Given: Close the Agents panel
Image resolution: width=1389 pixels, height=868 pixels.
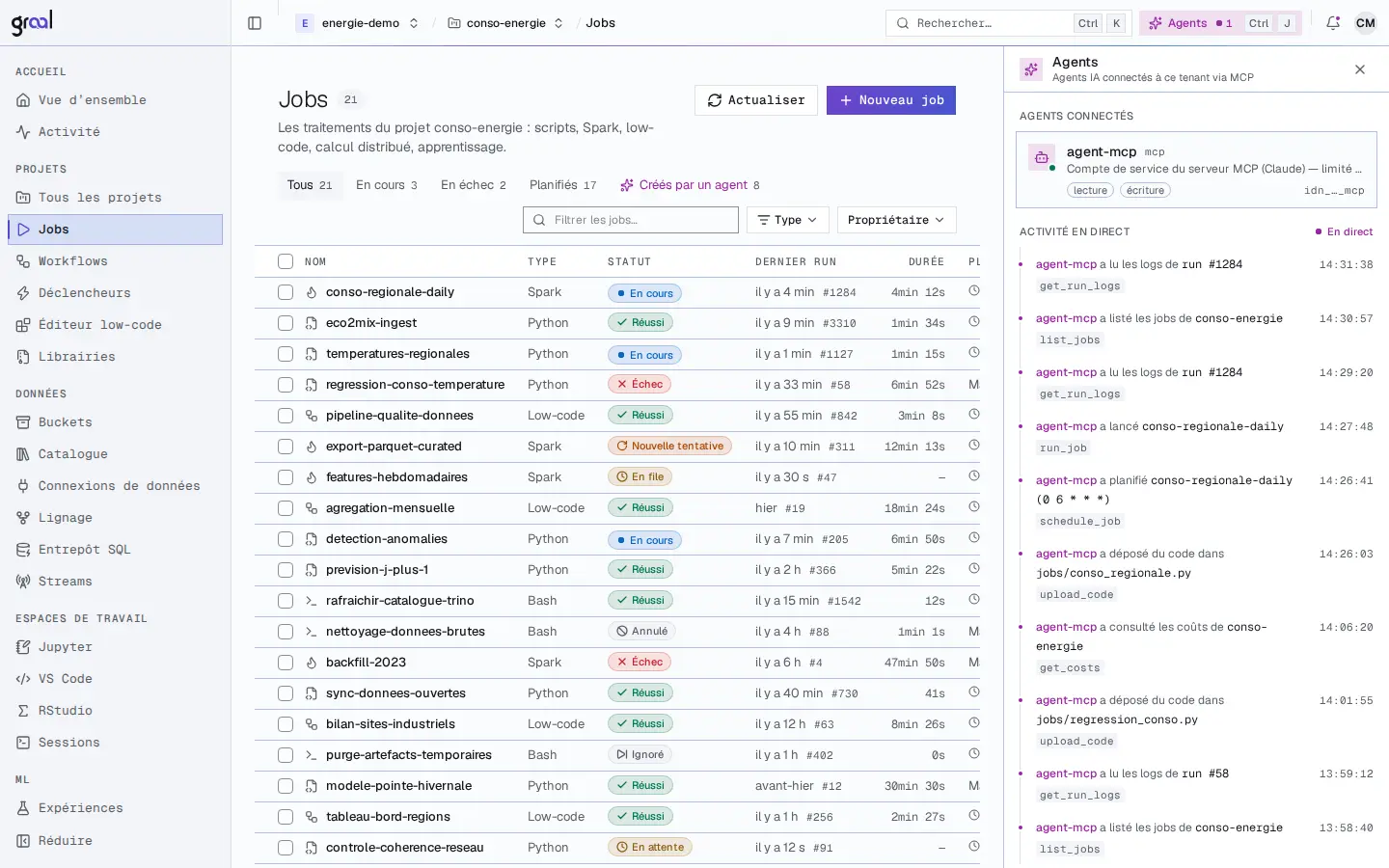Looking at the screenshot, I should point(1360,69).
